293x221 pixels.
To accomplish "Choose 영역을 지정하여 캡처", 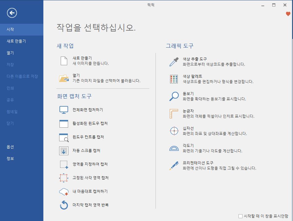I will click(x=90, y=164).
